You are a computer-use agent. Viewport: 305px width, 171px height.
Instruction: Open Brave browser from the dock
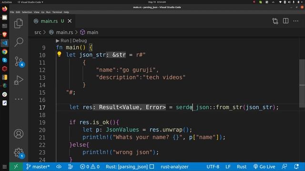5,35
